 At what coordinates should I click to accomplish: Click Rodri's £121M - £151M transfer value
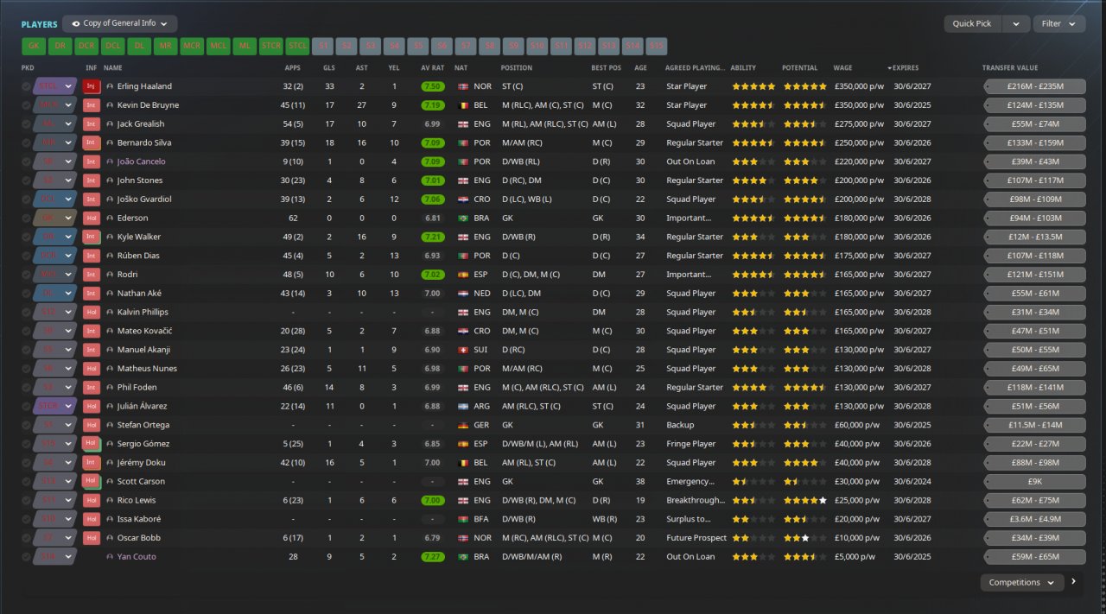point(1035,275)
